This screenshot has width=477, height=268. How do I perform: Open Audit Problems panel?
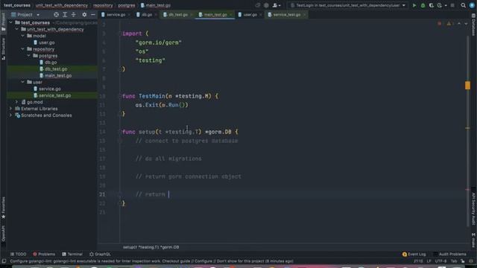coord(449,254)
